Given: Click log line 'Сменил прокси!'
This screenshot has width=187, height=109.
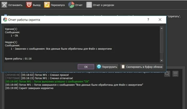Looking at the screenshot, I should point(37,75).
